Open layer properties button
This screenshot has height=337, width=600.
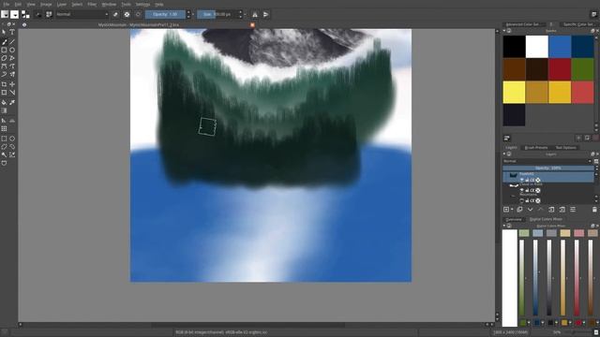click(573, 210)
